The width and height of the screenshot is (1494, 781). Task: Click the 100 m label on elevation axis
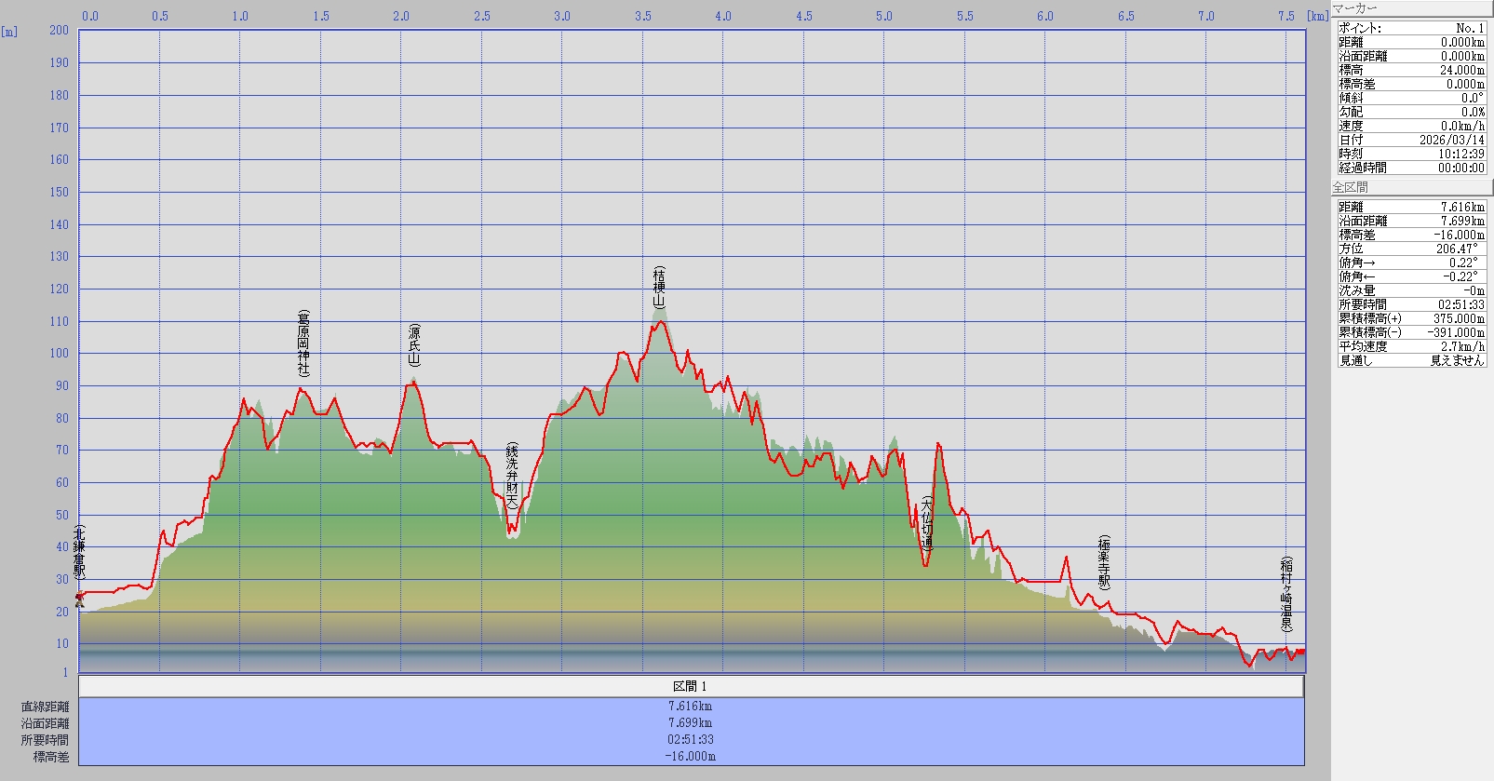pos(60,354)
